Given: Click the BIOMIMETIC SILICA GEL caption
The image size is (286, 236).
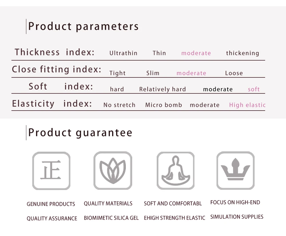Looking at the screenshot, I should 111,218.
